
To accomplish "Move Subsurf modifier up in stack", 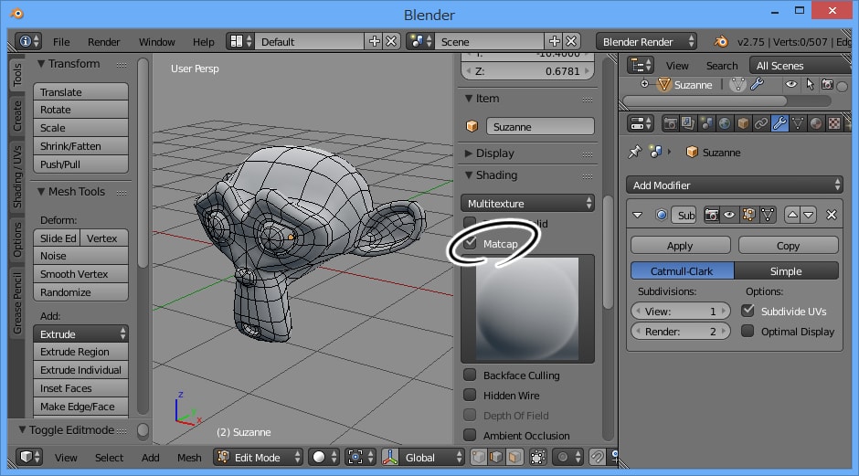I will click(x=792, y=215).
